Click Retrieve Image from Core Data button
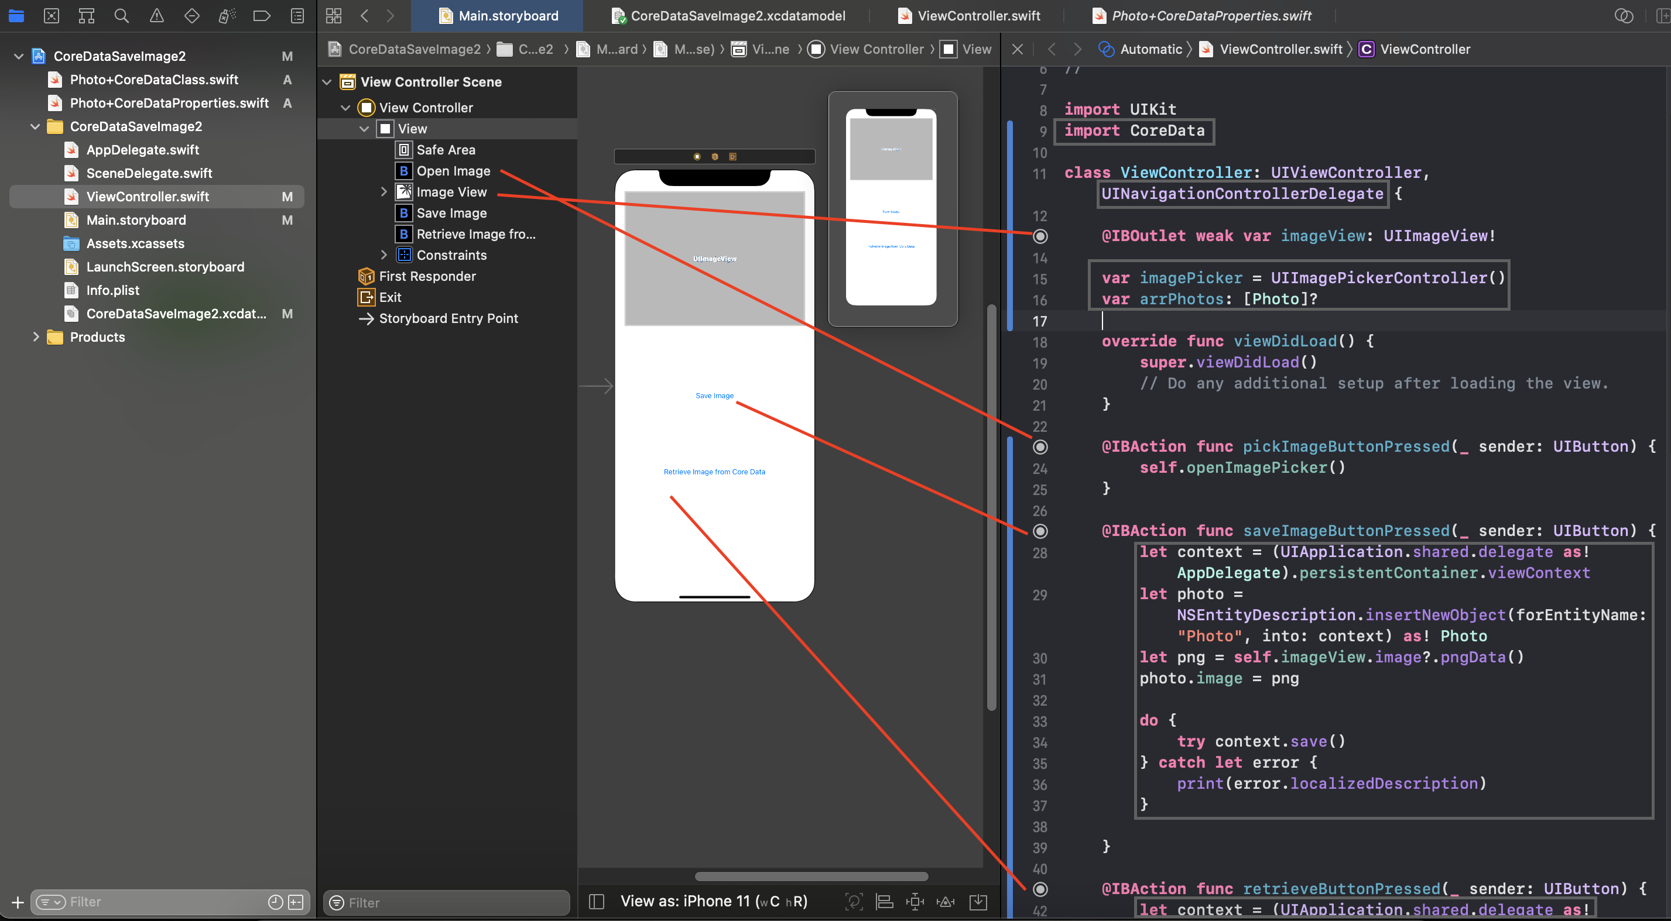Viewport: 1671px width, 921px height. [714, 472]
